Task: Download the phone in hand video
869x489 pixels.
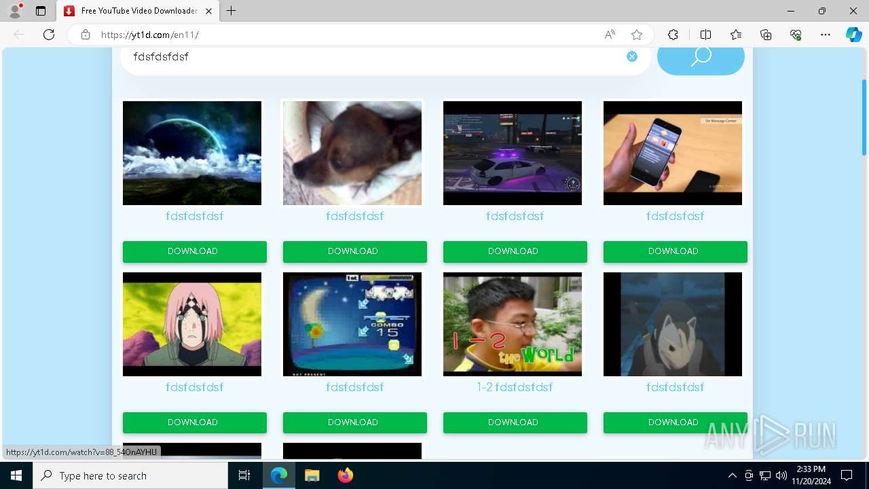Action: coord(676,251)
